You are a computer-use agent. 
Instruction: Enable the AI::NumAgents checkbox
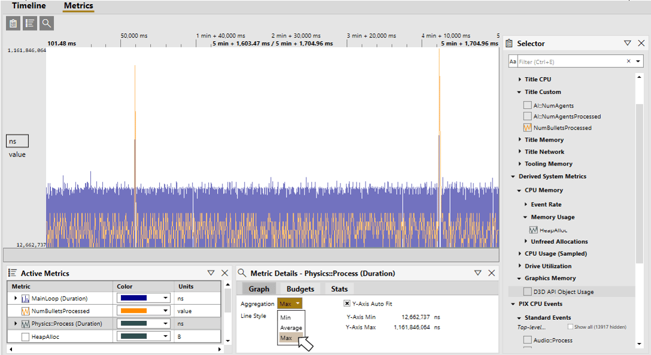pyautogui.click(x=527, y=105)
